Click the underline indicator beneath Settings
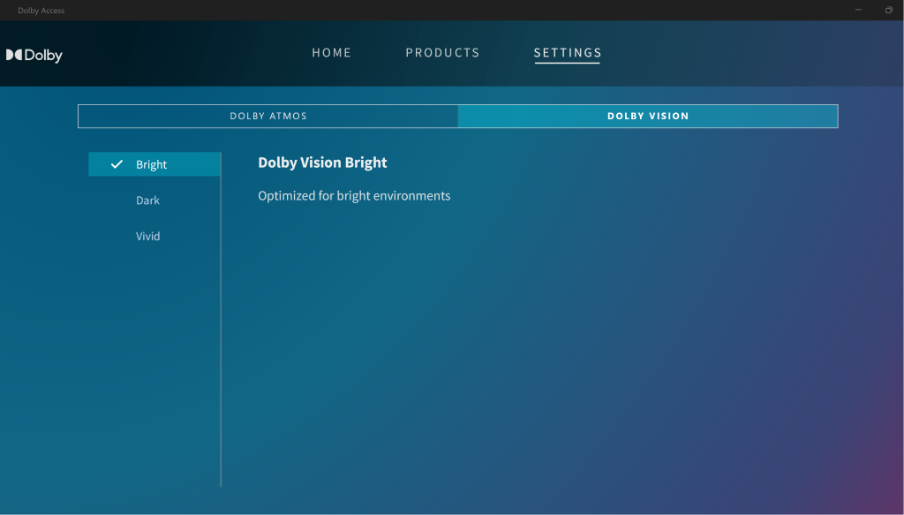This screenshot has width=904, height=515. [567, 64]
